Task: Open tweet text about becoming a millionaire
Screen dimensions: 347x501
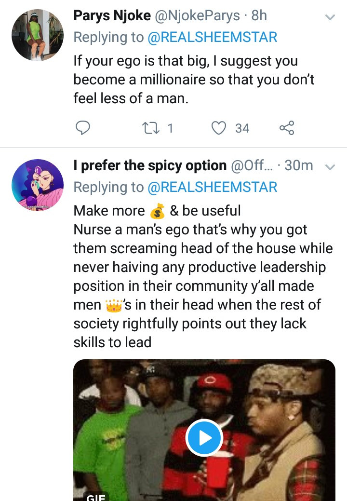Action: [194, 80]
